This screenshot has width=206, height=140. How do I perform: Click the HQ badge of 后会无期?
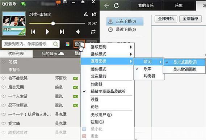(76, 88)
